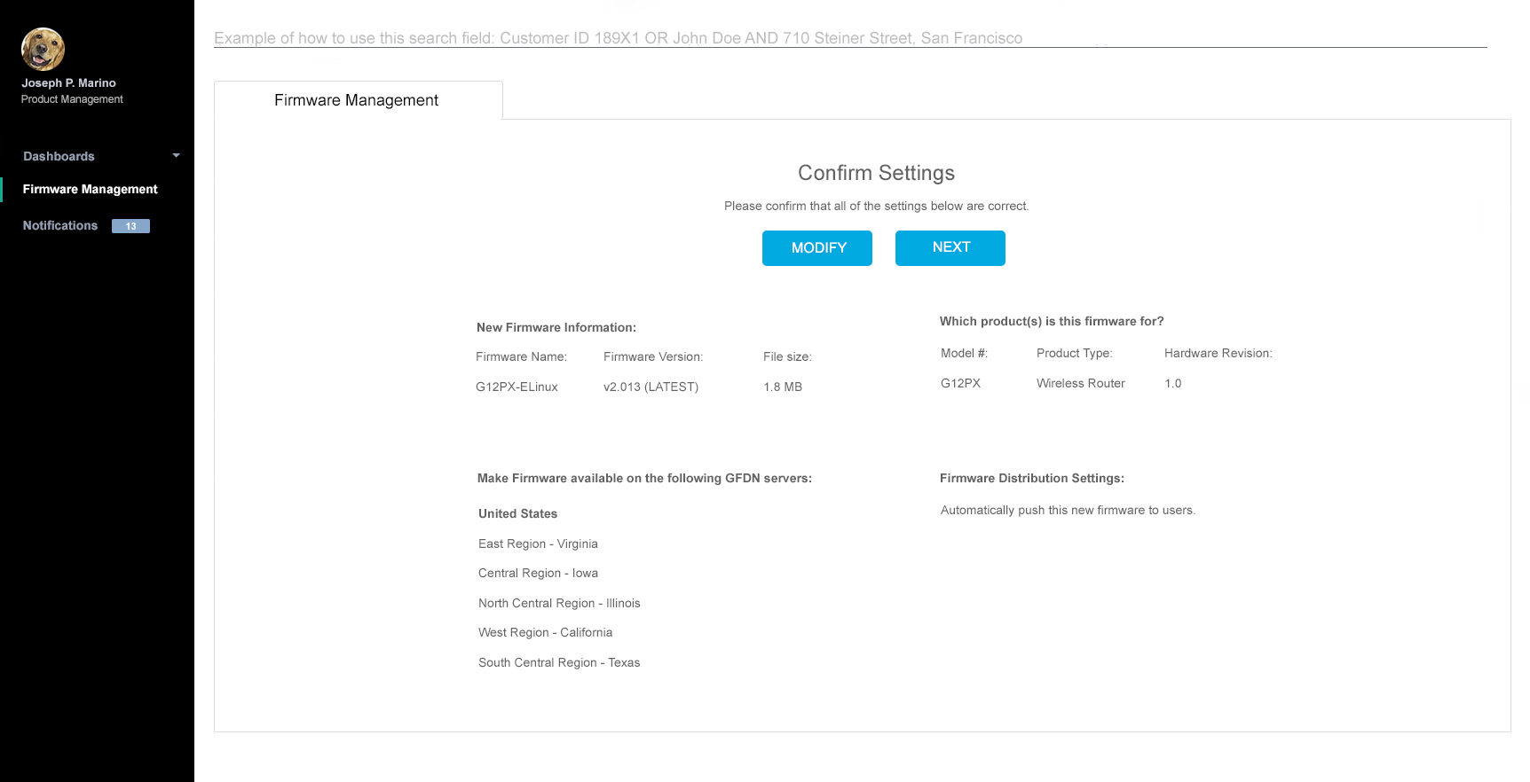The width and height of the screenshot is (1530, 782).
Task: Select Central Region - Iowa server
Action: point(538,573)
